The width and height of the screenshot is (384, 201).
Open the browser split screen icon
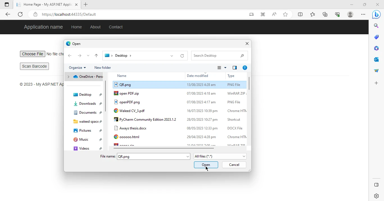click(300, 15)
